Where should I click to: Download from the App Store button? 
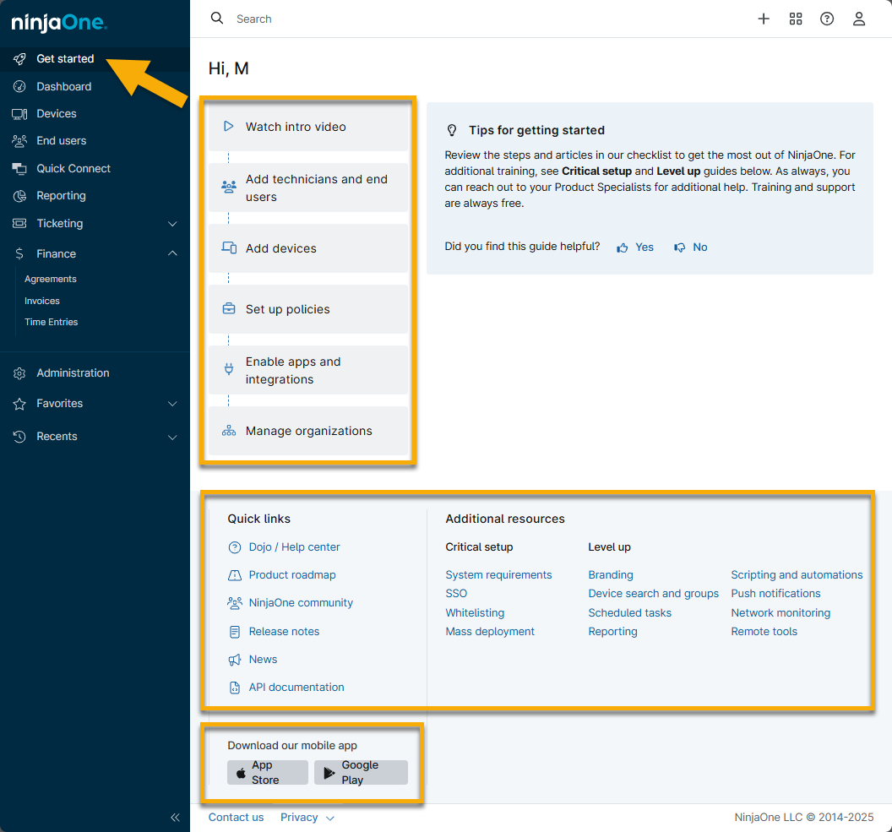[x=267, y=772]
